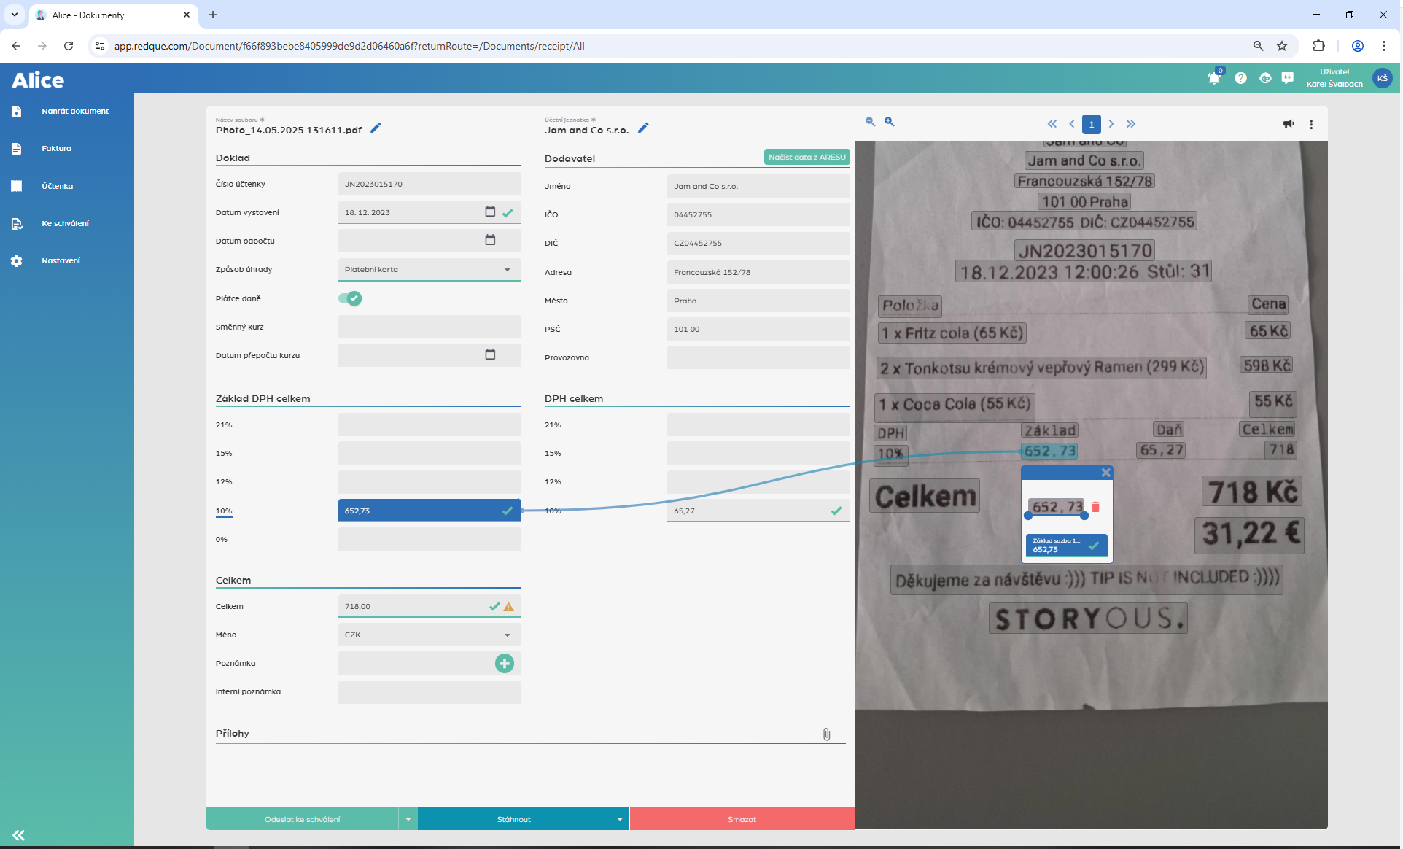This screenshot has height=849, width=1403.
Task: Click the PSČ input field
Action: (758, 329)
